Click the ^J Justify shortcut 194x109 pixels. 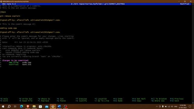[81, 101]
